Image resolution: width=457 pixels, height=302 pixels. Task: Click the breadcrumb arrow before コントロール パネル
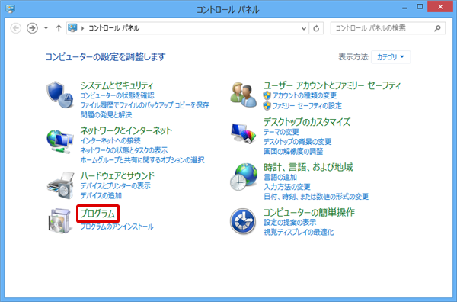83,28
